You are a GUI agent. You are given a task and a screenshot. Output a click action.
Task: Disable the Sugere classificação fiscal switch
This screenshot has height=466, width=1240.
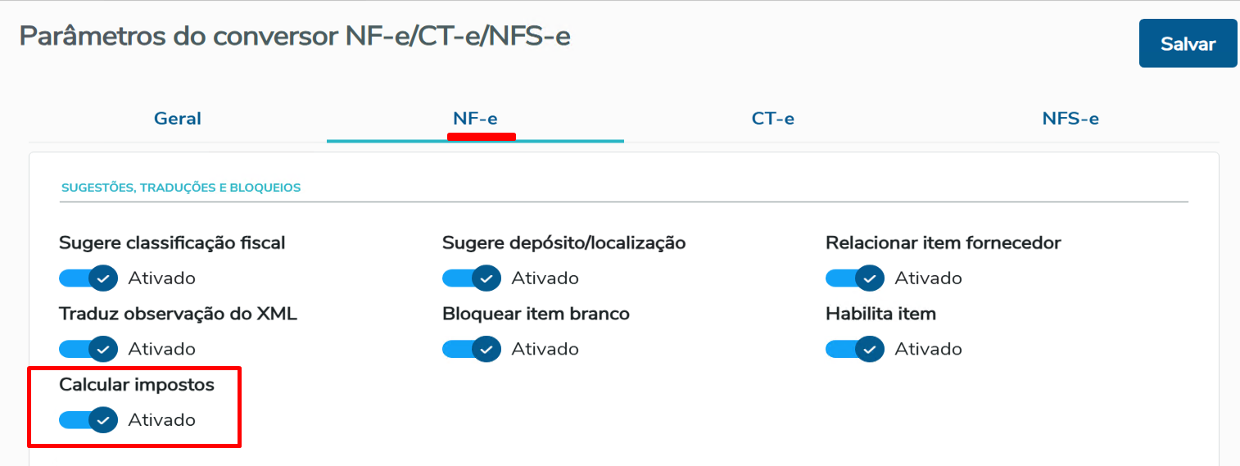coord(88,278)
